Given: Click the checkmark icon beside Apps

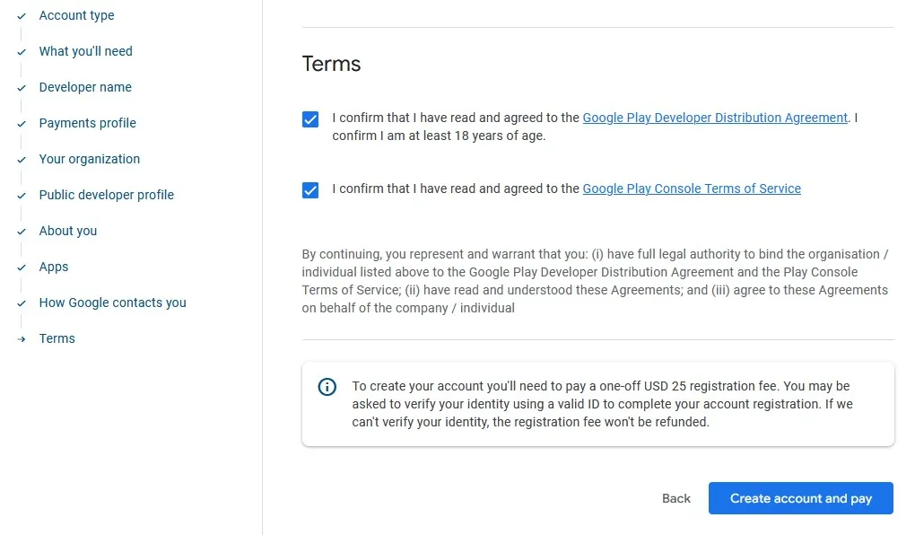Looking at the screenshot, I should coord(20,267).
